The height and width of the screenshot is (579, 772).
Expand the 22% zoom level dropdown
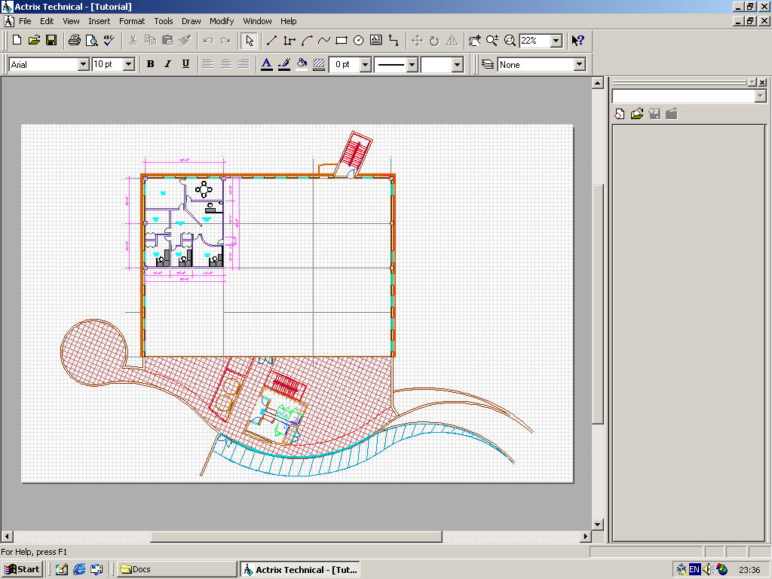pyautogui.click(x=556, y=41)
